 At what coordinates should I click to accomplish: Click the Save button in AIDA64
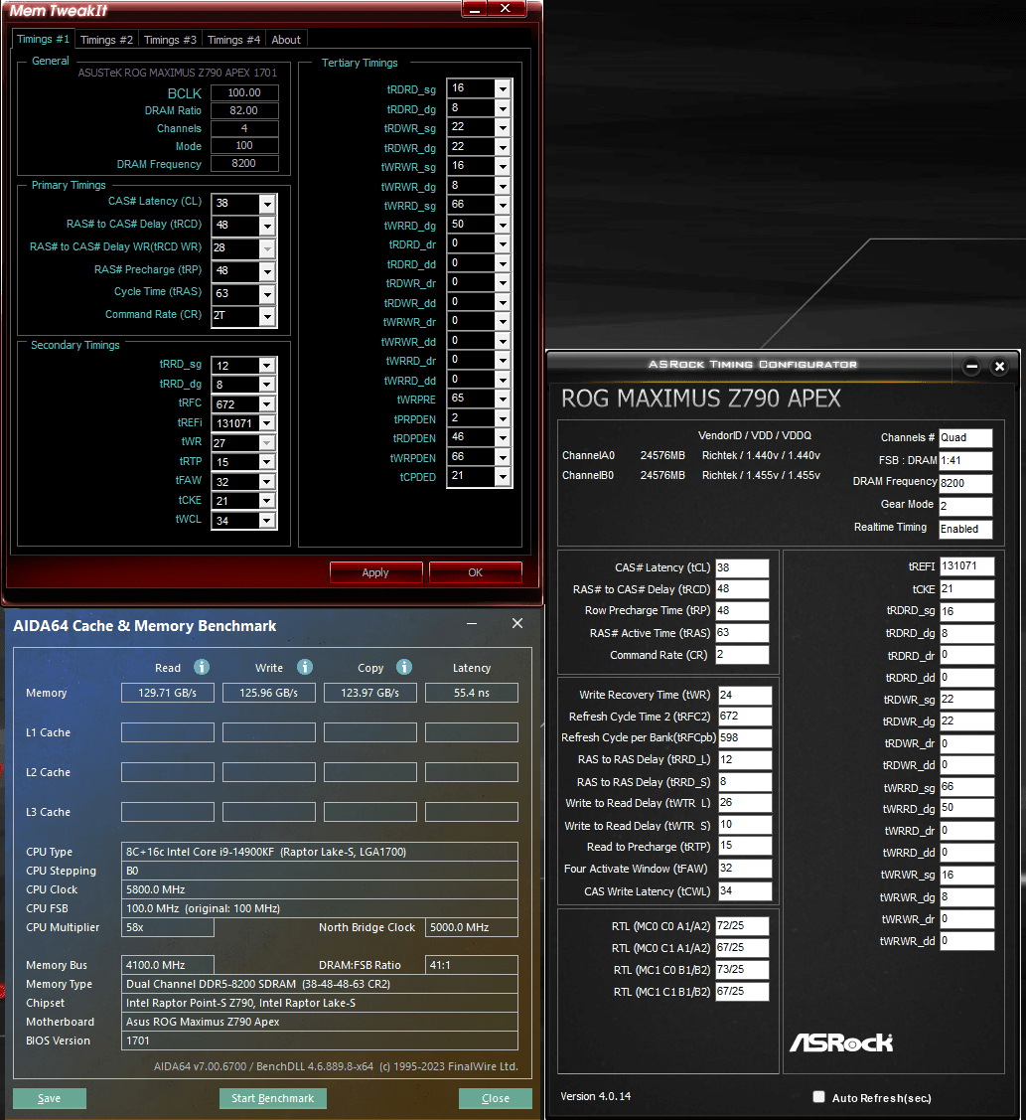[x=50, y=1098]
